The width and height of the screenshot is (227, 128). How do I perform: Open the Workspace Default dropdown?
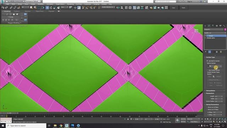pos(33,1)
